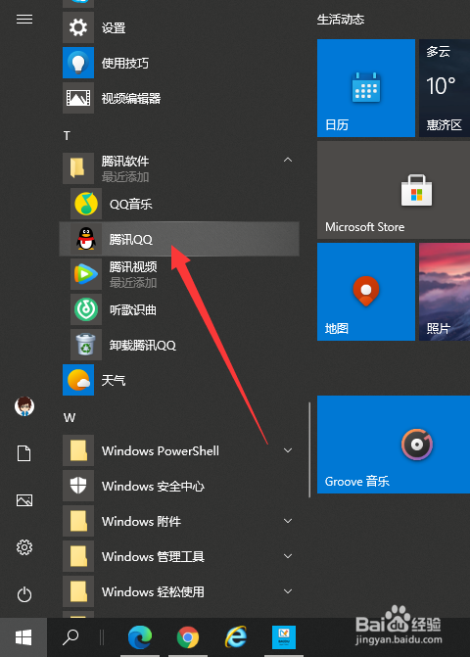Open taskbar search magnifier
Image resolution: width=470 pixels, height=657 pixels.
coord(70,637)
